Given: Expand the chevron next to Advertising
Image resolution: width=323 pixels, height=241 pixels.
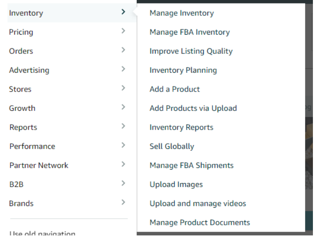Looking at the screenshot, I should click(123, 69).
